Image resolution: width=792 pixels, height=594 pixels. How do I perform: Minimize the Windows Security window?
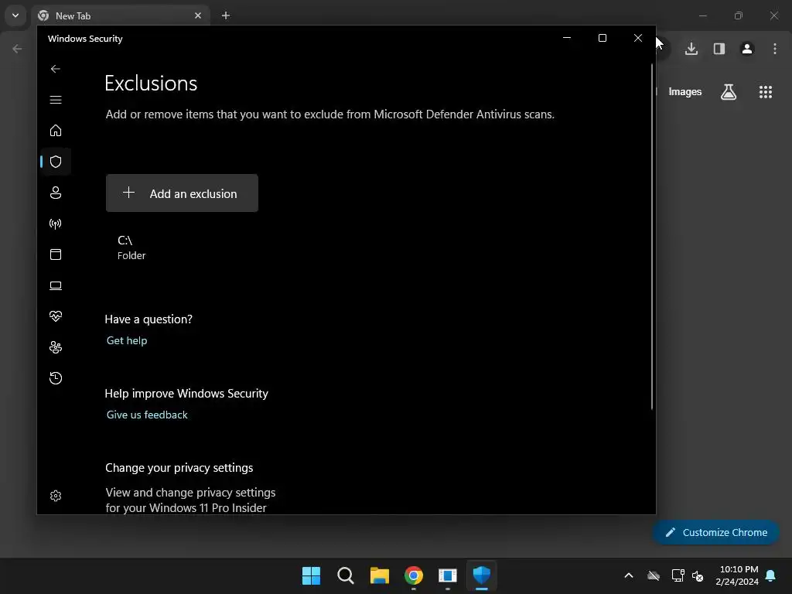pos(567,38)
